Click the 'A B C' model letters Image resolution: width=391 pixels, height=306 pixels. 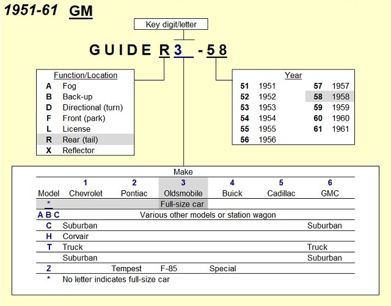[49, 215]
